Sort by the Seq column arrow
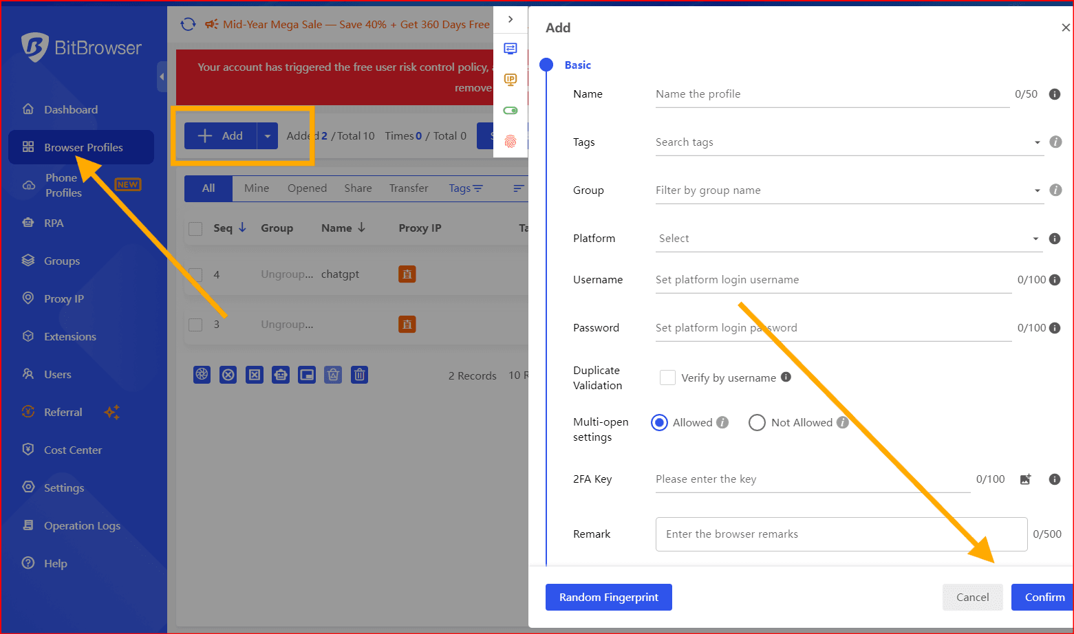 pos(242,228)
